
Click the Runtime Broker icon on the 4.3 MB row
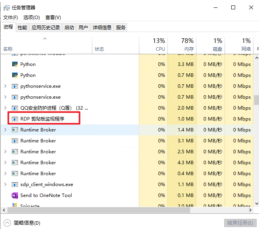[15, 163]
